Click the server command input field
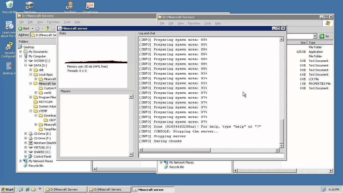 [211, 155]
